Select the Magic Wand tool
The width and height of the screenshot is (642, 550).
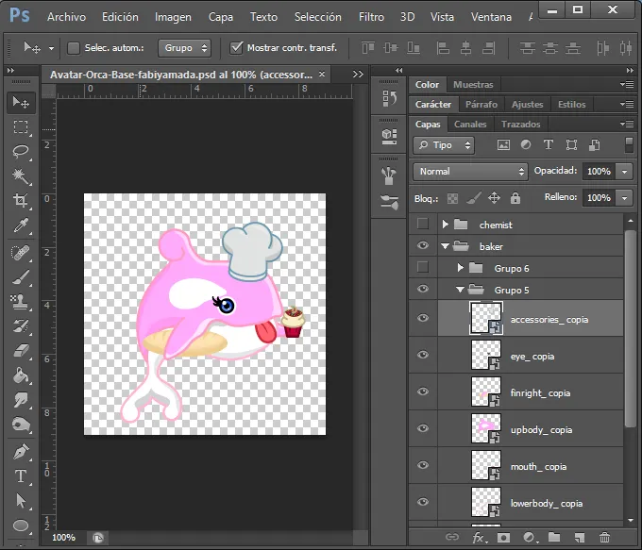21,176
